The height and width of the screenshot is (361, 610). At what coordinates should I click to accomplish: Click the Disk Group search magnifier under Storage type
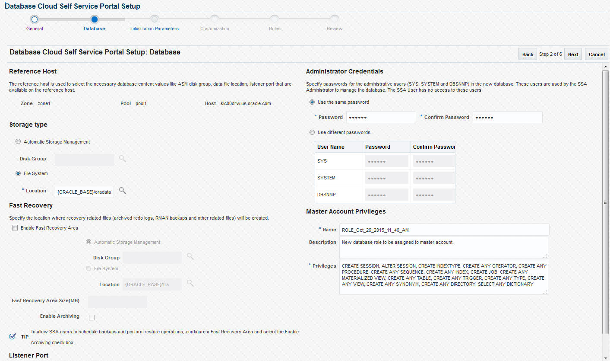click(x=123, y=159)
